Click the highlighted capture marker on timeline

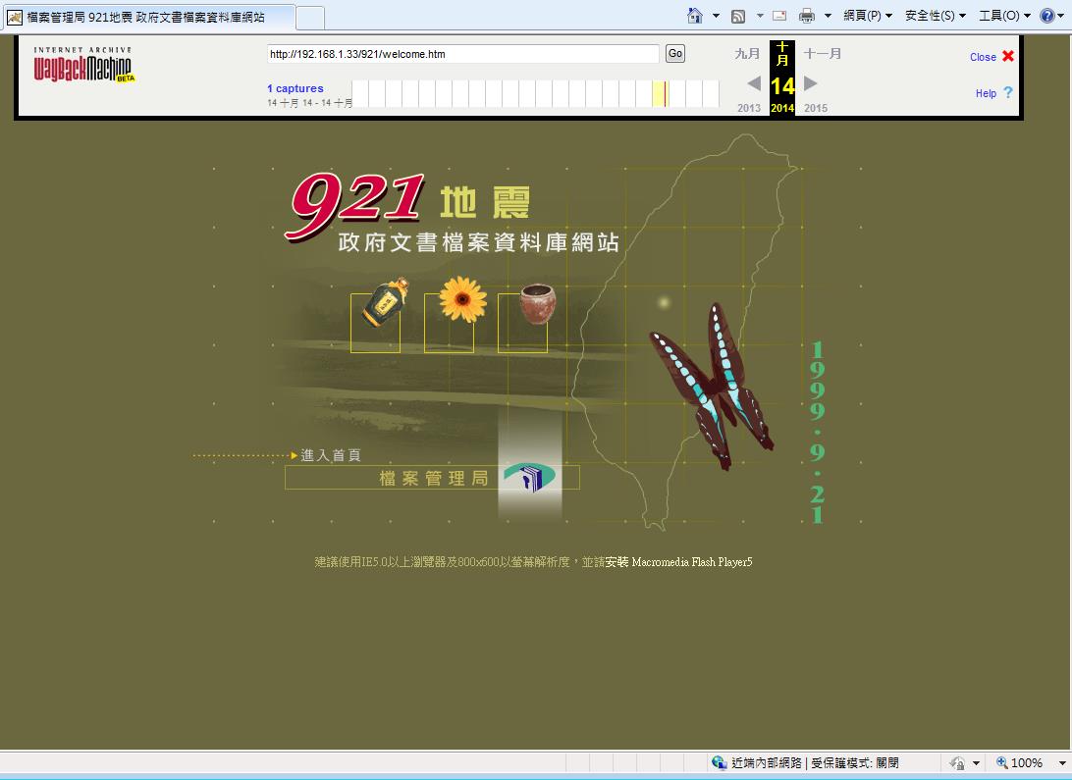click(660, 93)
